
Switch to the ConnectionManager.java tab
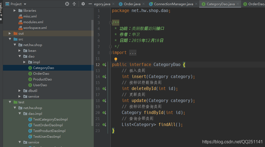173,4
